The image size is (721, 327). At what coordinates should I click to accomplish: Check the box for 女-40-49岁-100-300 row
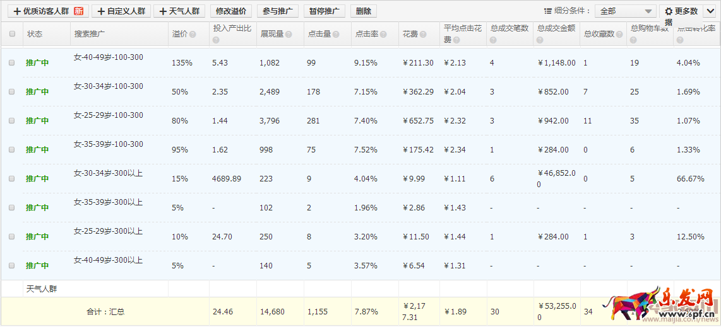[x=11, y=63]
